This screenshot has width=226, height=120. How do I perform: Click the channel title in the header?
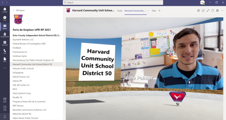tap(93, 10)
